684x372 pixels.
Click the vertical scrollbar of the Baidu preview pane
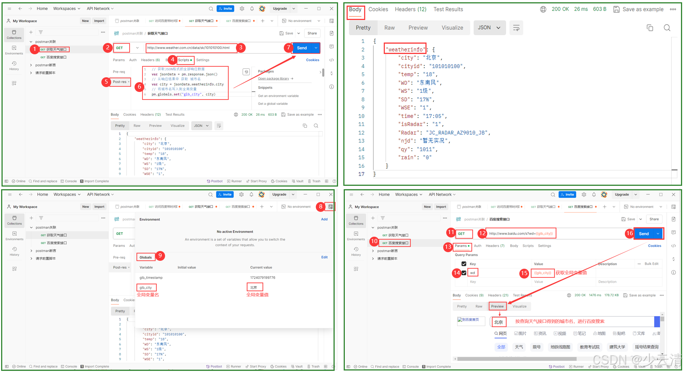pyautogui.click(x=662, y=320)
